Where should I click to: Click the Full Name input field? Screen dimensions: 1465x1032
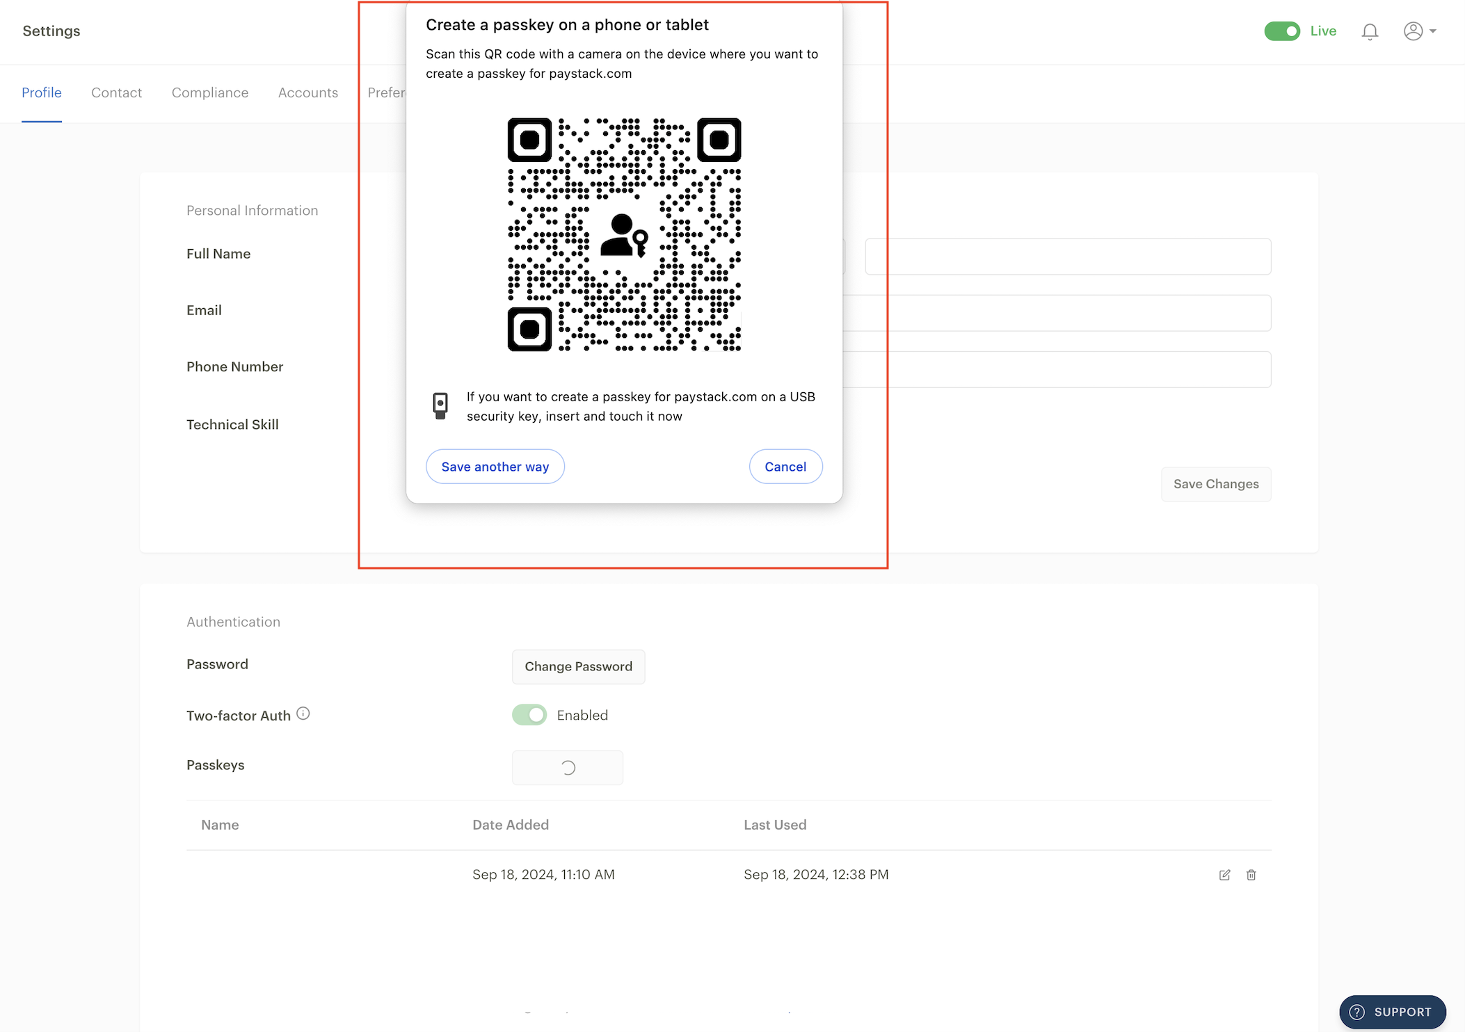[1068, 255]
